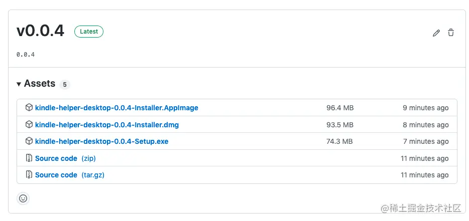
Task: Download Source code (tar.gz) archive
Action: [70, 175]
